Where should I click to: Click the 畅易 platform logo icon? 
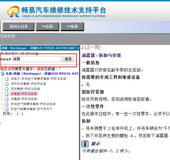pyautogui.click(x=14, y=12)
